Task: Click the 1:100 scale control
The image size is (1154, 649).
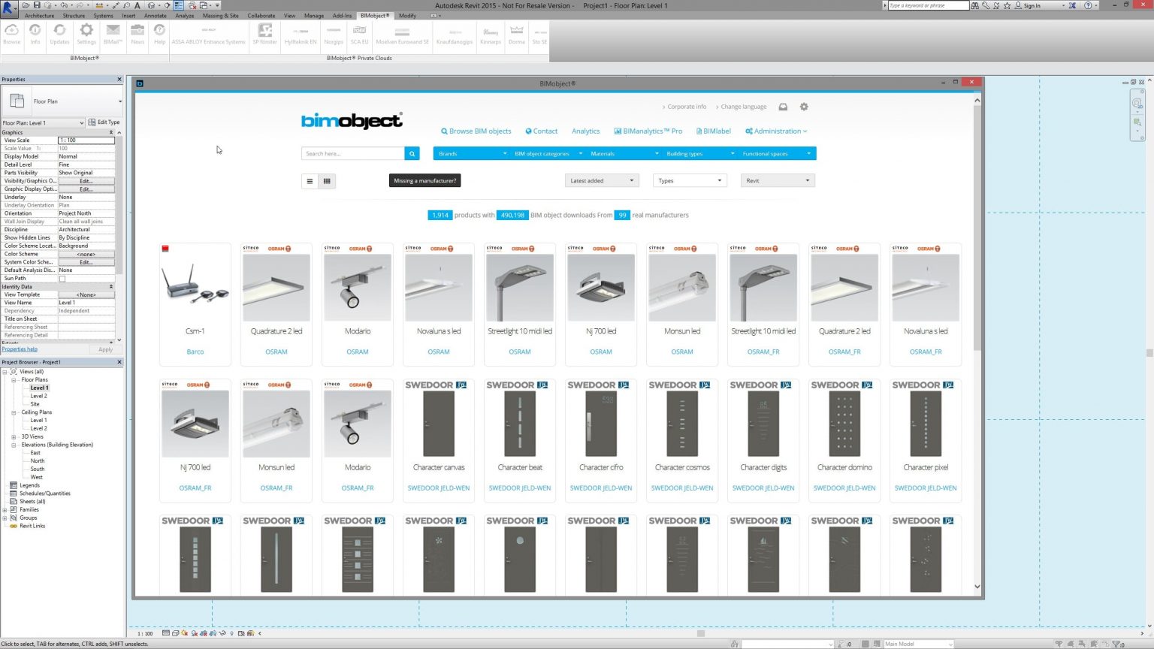Action: coord(147,633)
